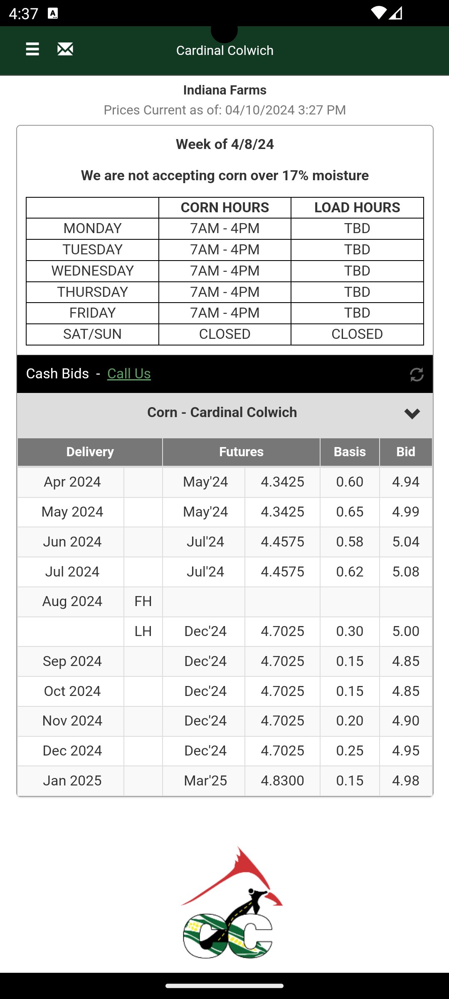Tap the Cardinal Colwich logo image
Image resolution: width=449 pixels, height=999 pixels.
coord(231,903)
